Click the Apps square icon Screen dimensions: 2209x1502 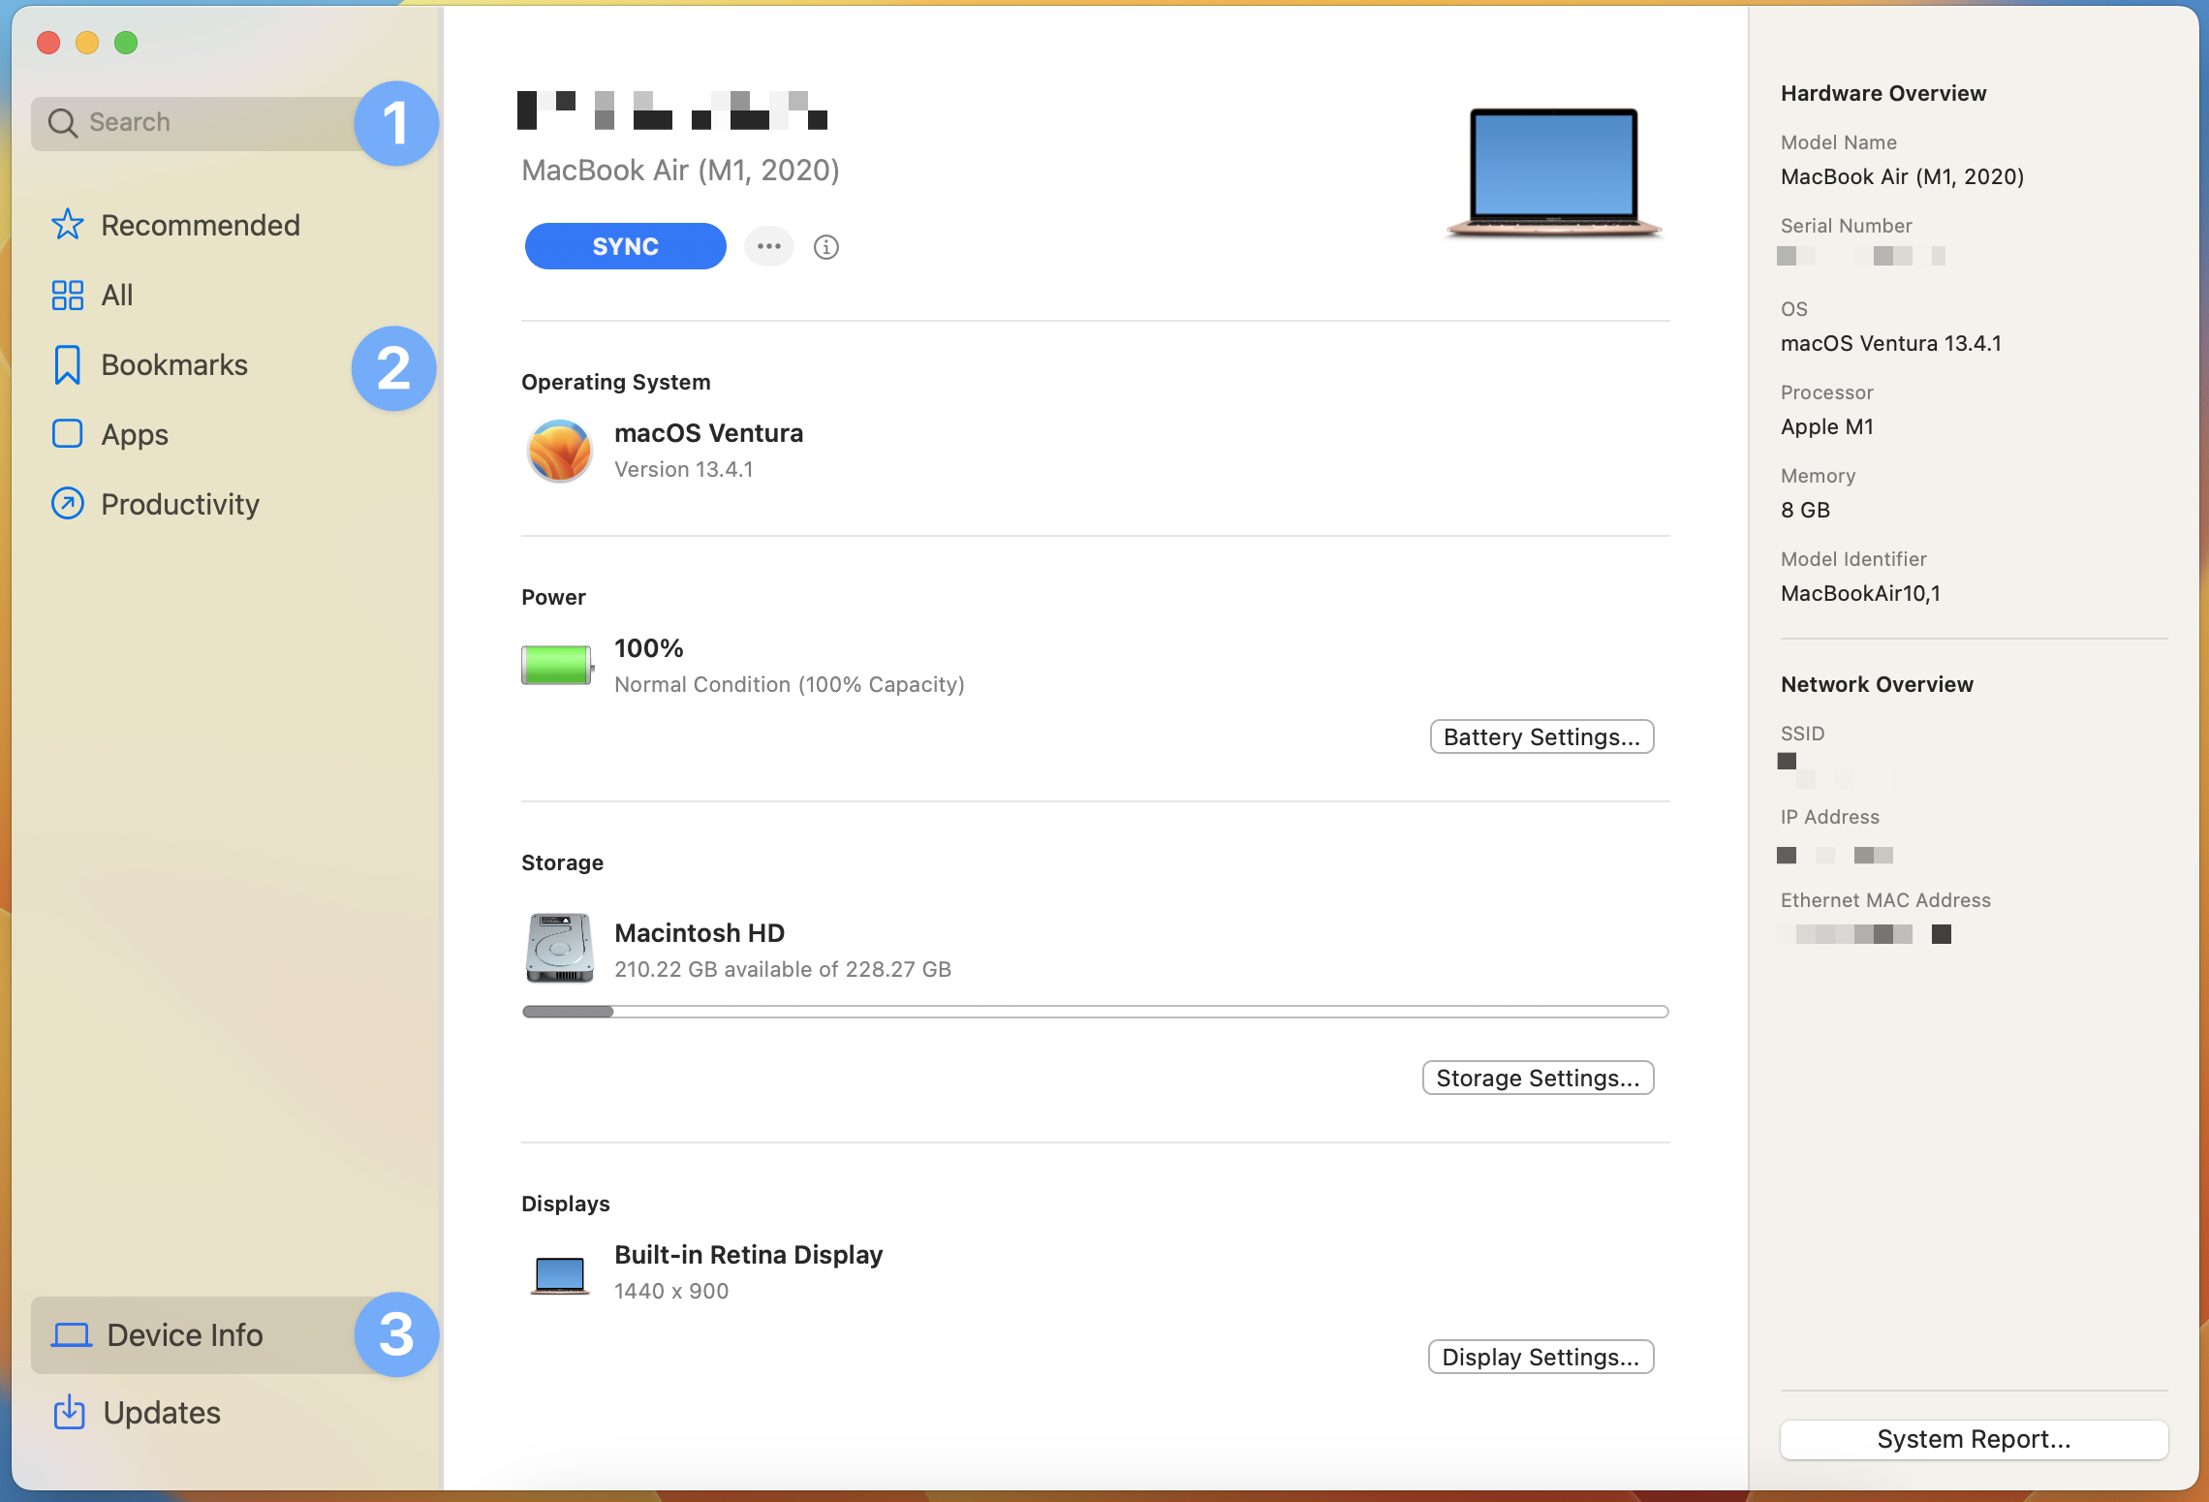coord(67,434)
